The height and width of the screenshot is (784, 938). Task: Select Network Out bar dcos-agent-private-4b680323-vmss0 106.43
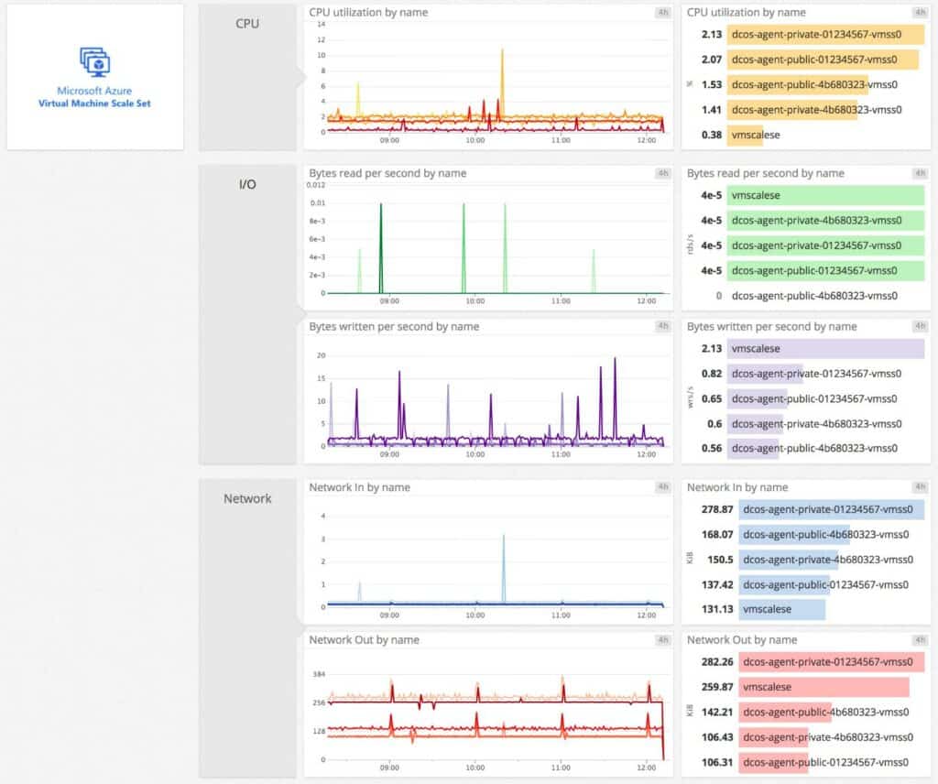coord(773,736)
